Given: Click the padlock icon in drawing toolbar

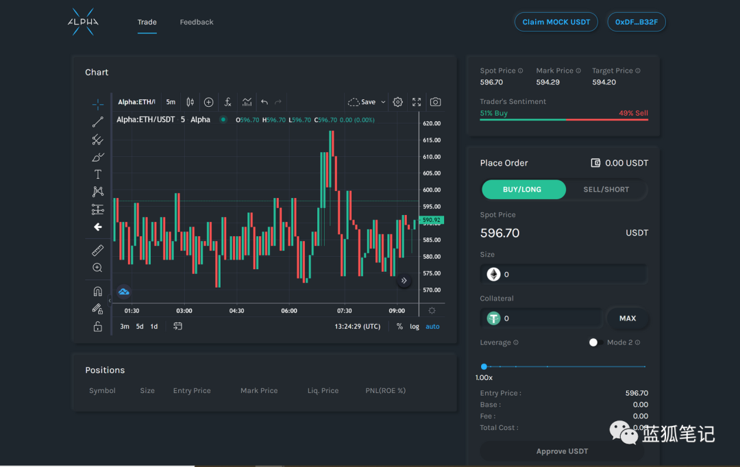Looking at the screenshot, I should [98, 327].
